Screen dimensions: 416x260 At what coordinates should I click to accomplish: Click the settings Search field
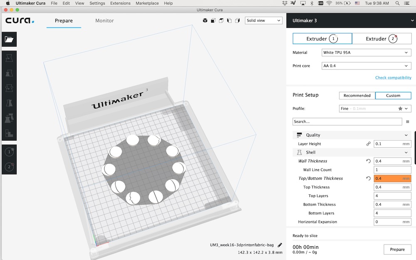coord(347,121)
